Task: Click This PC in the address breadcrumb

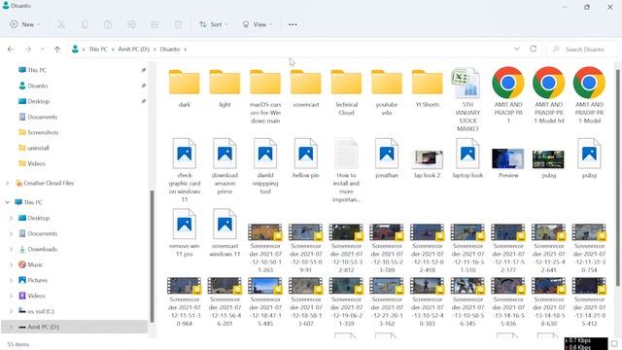Action: click(x=98, y=50)
